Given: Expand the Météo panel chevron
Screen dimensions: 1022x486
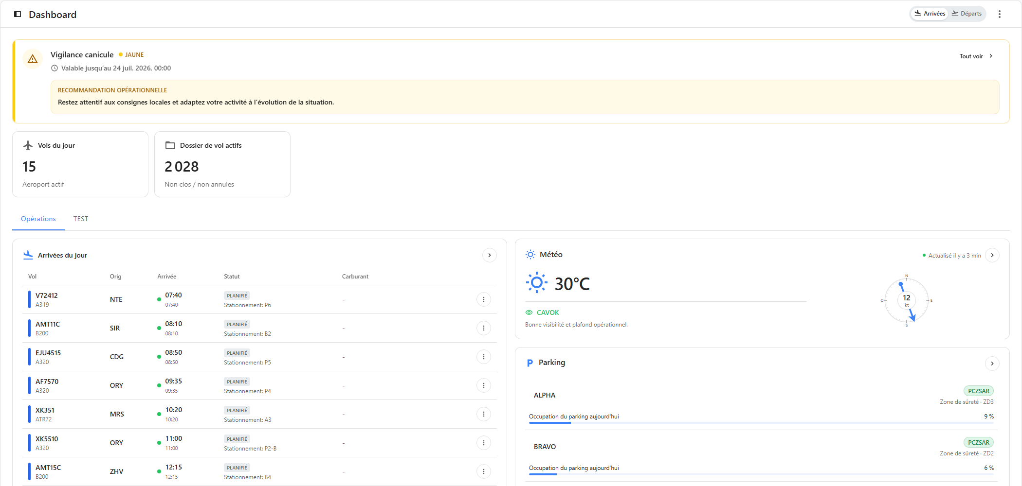Looking at the screenshot, I should point(992,255).
